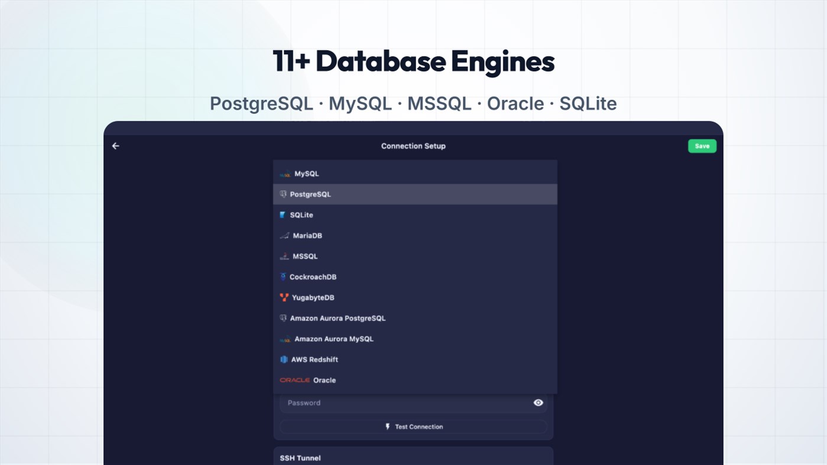Click the Test Connection button
This screenshot has width=827, height=465.
click(x=413, y=427)
